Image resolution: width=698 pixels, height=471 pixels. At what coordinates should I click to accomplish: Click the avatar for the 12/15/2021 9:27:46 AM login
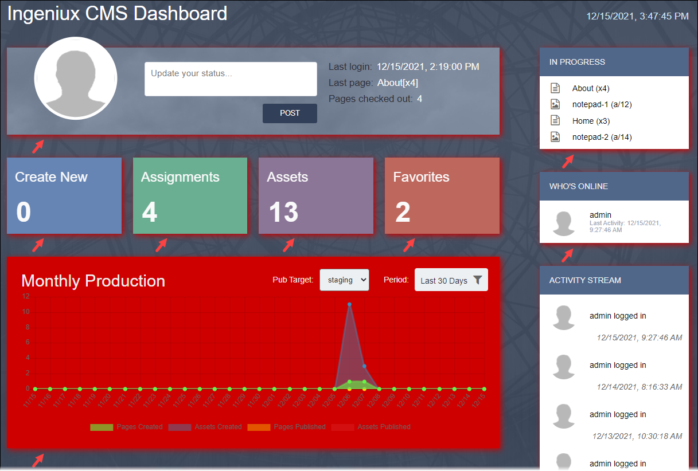click(564, 317)
